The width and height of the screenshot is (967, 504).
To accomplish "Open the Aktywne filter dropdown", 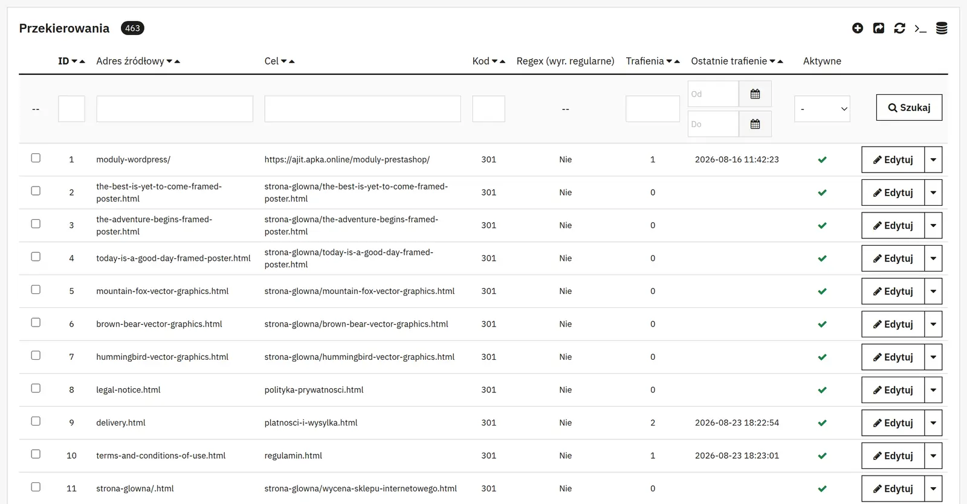I will pos(822,109).
